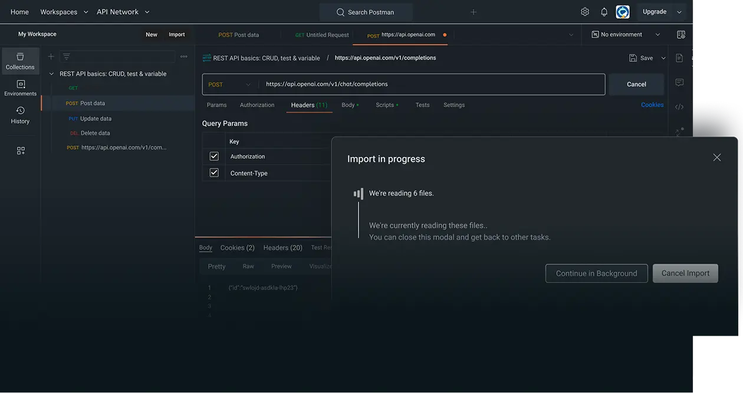743x393 pixels.
Task: Open notifications via the bell icon
Action: pyautogui.click(x=604, y=12)
